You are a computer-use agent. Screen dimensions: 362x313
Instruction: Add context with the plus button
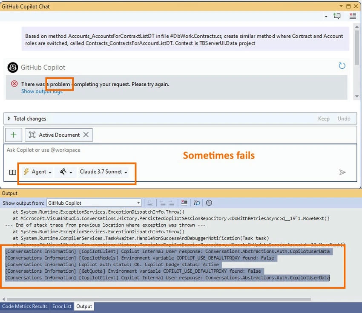coord(14,135)
